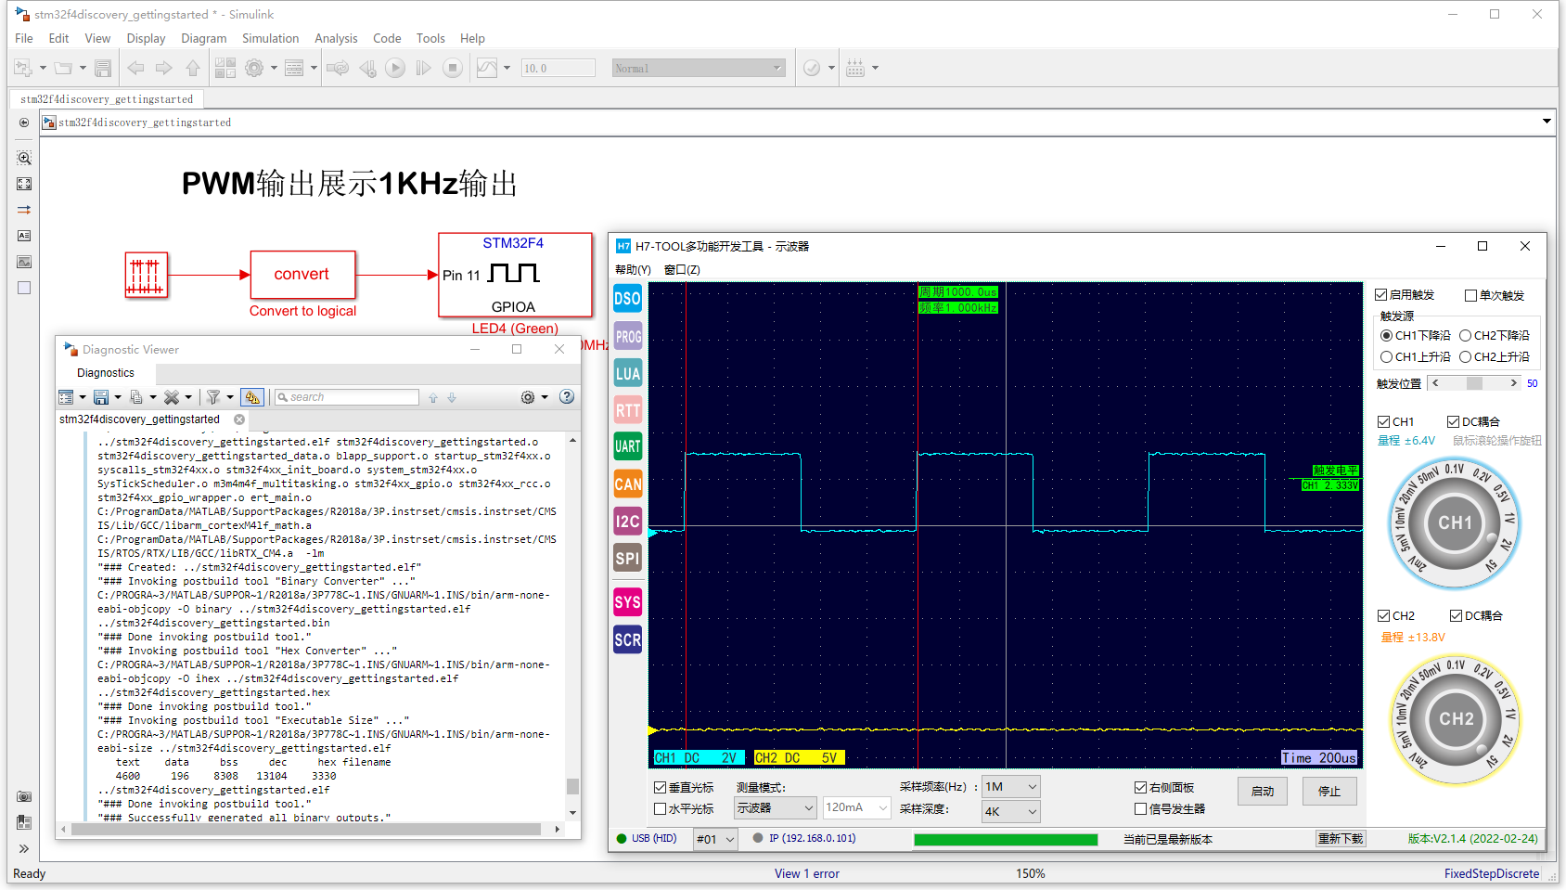Click the Update Diagram icon

point(338,68)
